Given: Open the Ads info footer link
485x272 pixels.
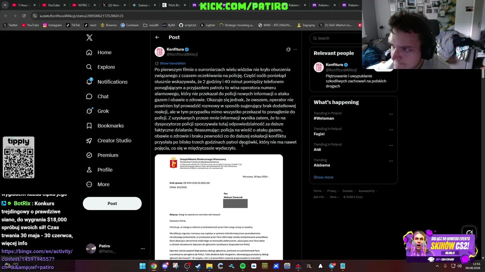Looking at the screenshot, I should pyautogui.click(x=319, y=197).
